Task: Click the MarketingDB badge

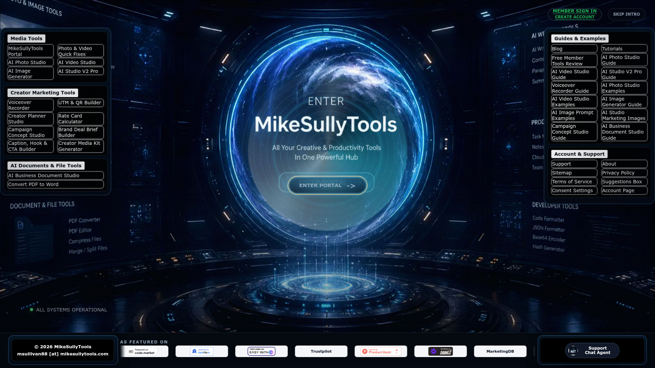Action: pos(500,351)
